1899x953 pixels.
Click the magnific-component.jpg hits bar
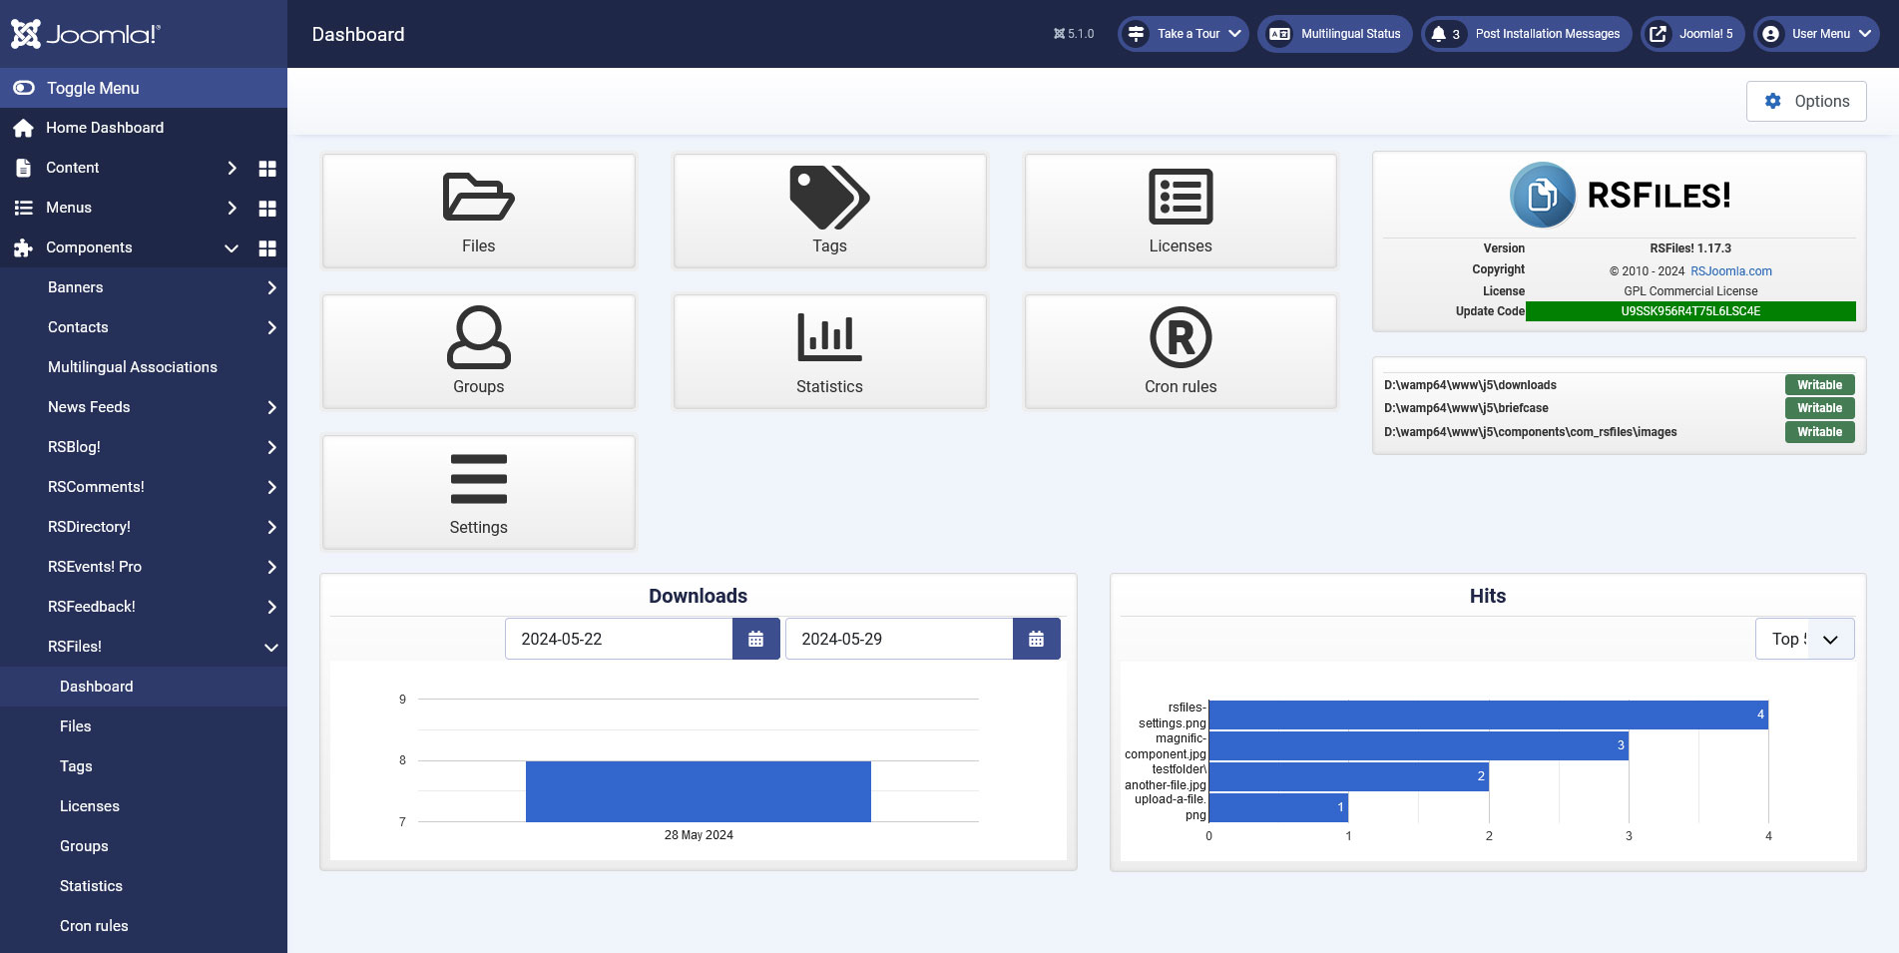[x=1418, y=745]
